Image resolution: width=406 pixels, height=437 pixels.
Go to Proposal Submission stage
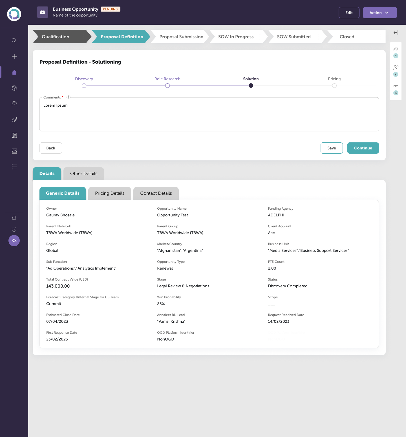[181, 37]
